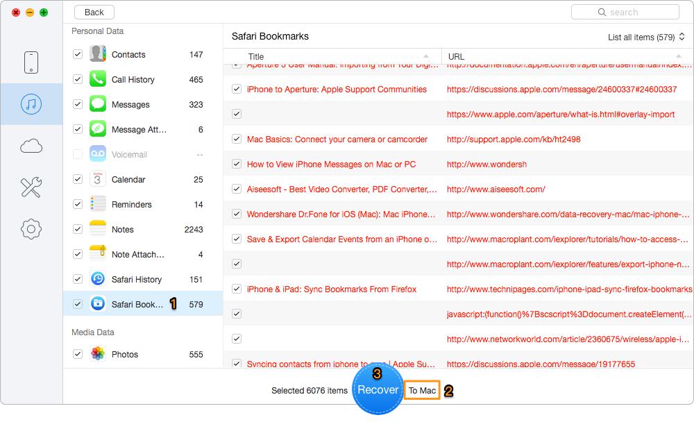The image size is (694, 422).
Task: Select the Note Attach... category label
Action: (x=137, y=254)
